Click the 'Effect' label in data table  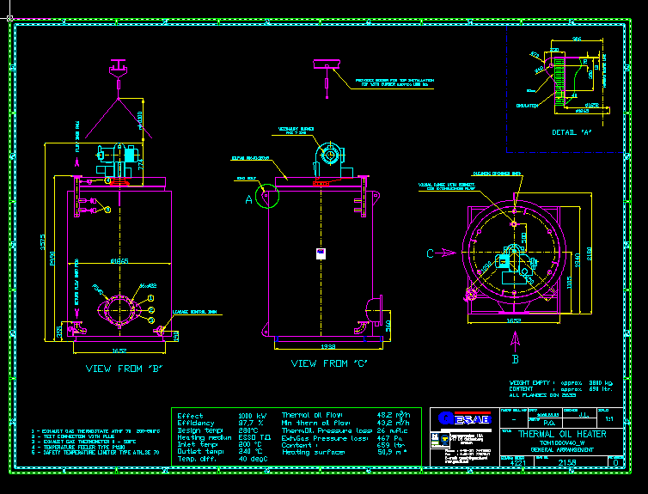[x=190, y=416]
